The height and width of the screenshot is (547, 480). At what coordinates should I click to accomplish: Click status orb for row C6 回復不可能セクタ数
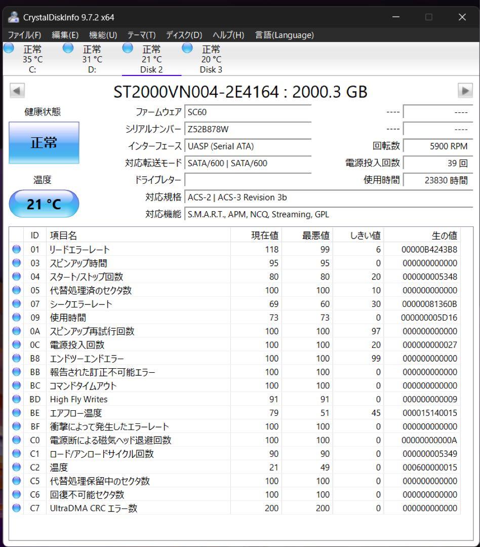[x=16, y=494]
